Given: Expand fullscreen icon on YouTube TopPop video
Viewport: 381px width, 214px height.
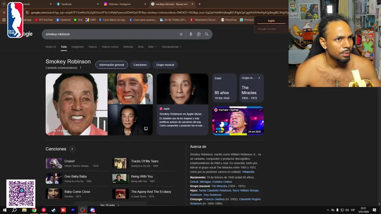Looking at the screenshot, I should click(x=260, y=110).
